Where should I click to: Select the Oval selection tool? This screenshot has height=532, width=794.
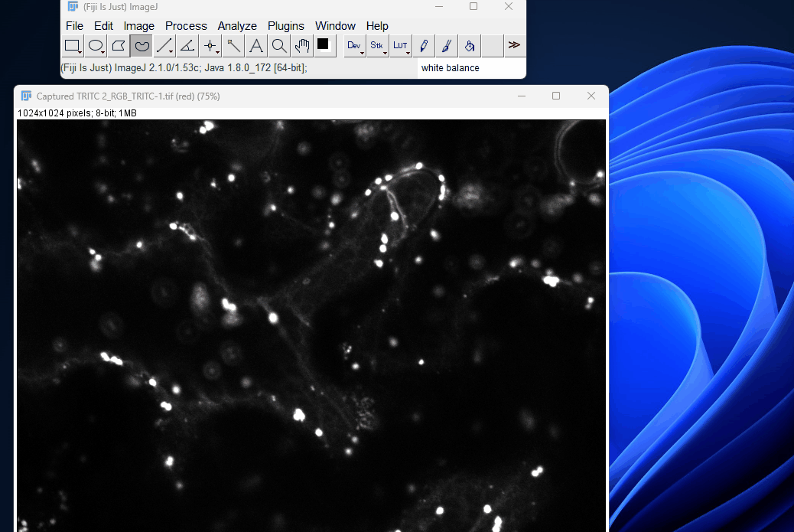[95, 46]
